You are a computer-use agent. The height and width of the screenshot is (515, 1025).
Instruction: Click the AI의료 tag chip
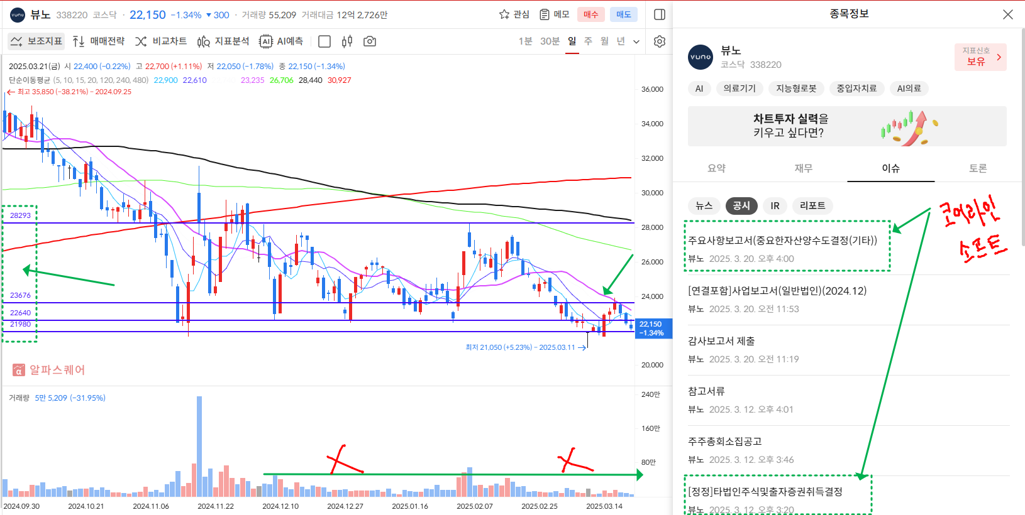pos(909,89)
